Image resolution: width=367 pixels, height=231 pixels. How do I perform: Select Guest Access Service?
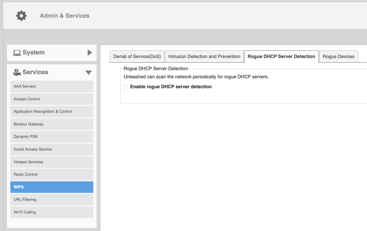52,149
